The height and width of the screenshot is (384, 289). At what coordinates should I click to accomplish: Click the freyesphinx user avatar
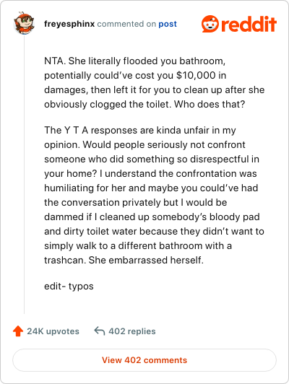tap(24, 23)
